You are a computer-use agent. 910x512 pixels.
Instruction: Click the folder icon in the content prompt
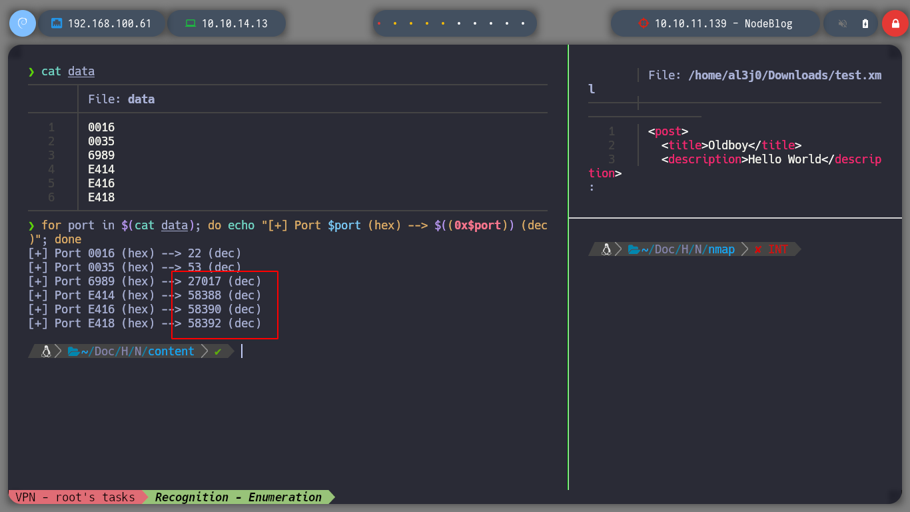coord(74,351)
